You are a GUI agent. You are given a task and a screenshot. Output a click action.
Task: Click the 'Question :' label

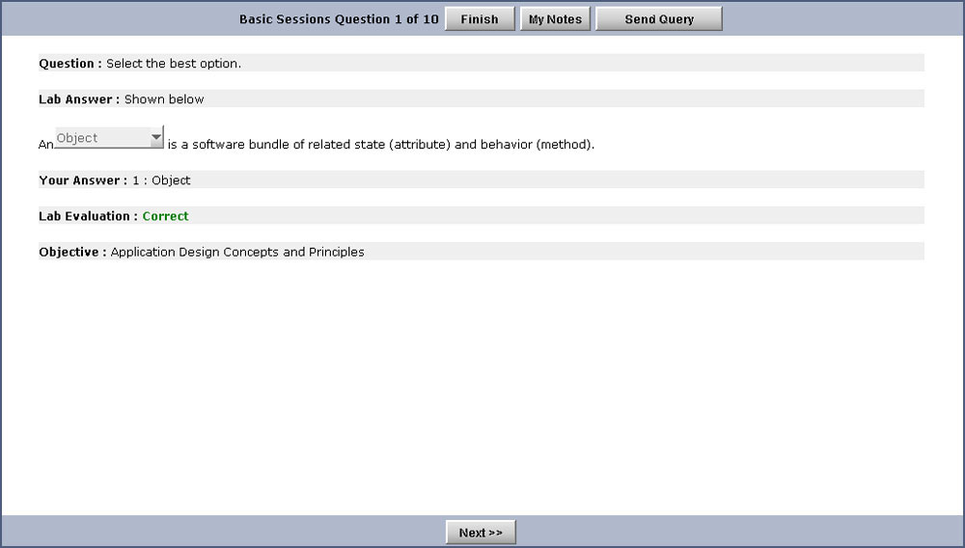pos(70,64)
